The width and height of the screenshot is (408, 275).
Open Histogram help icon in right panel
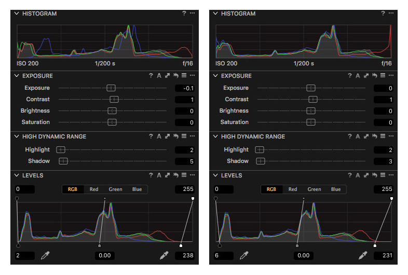click(x=383, y=13)
